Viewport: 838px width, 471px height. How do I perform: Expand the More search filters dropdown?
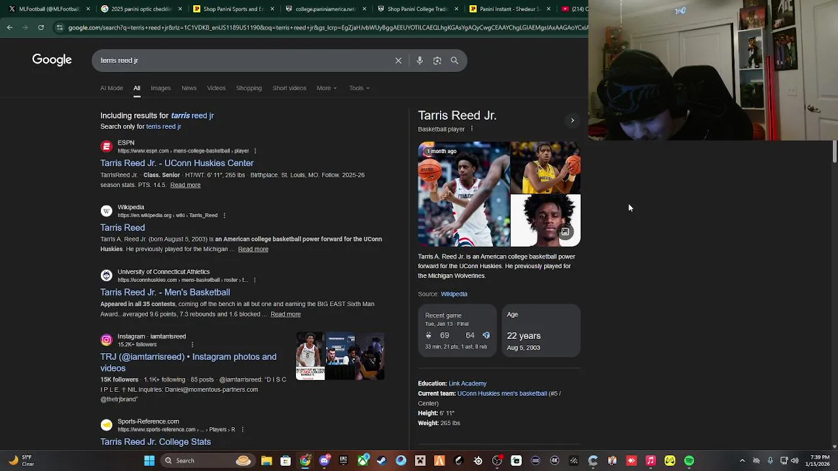coord(327,88)
